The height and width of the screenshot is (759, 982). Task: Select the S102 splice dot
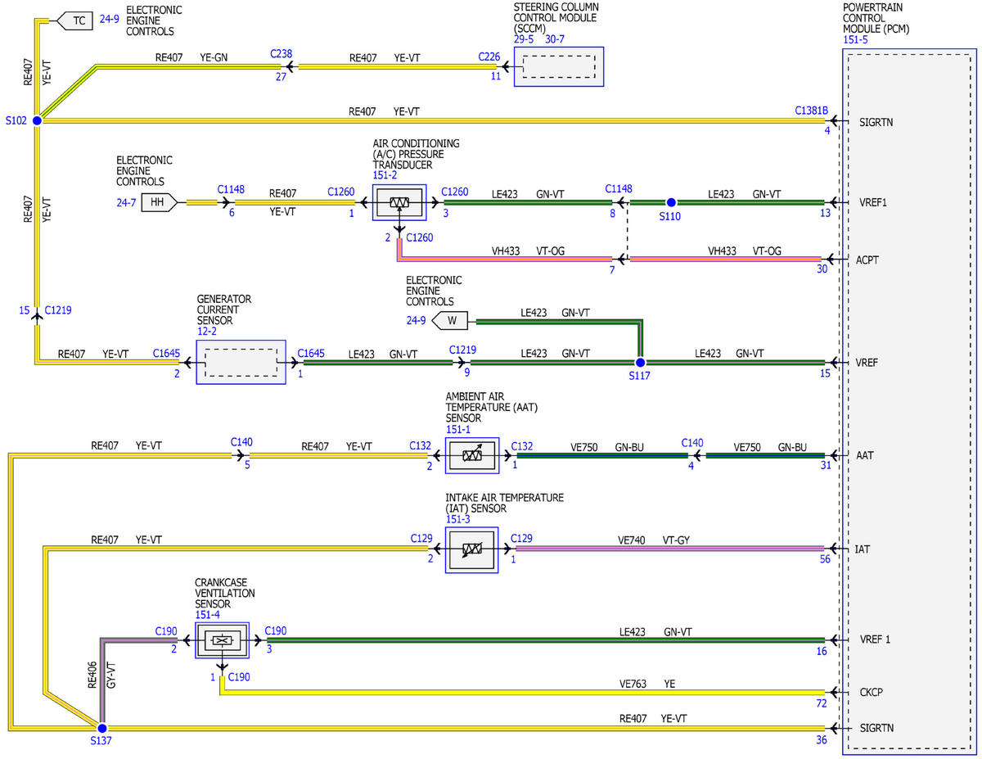pos(37,120)
